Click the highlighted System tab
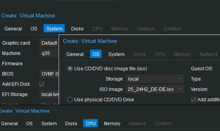 pos(54,29)
